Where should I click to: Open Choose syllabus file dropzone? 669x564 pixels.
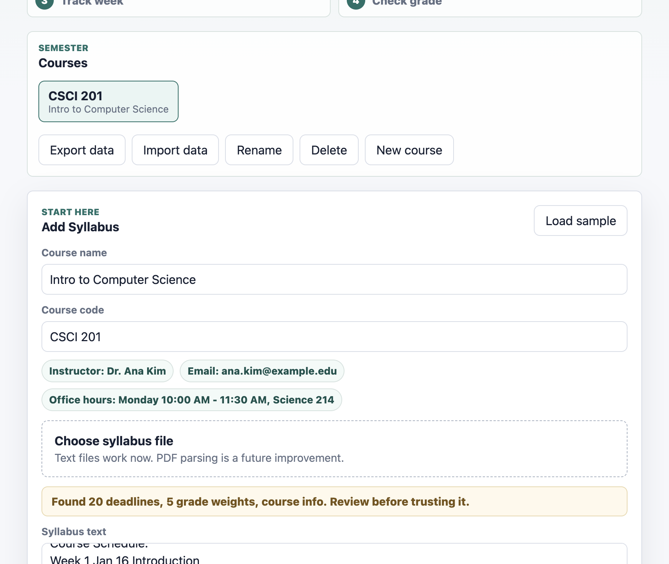(x=334, y=449)
